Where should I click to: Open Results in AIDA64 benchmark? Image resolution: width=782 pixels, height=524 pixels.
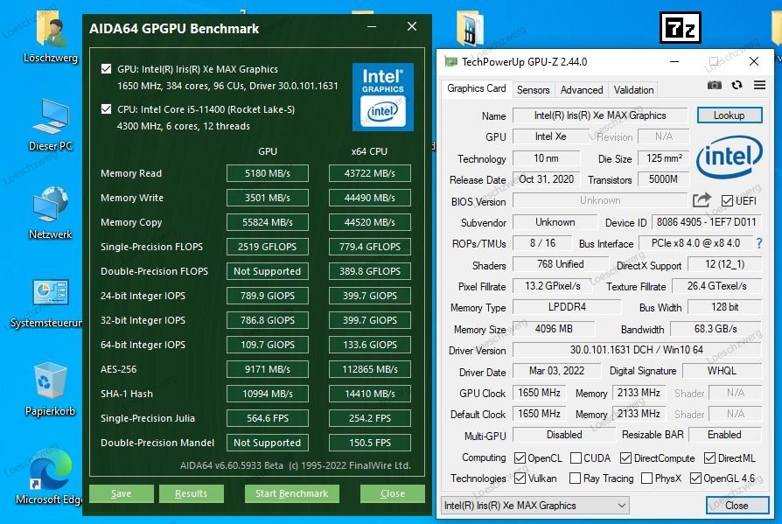(191, 493)
